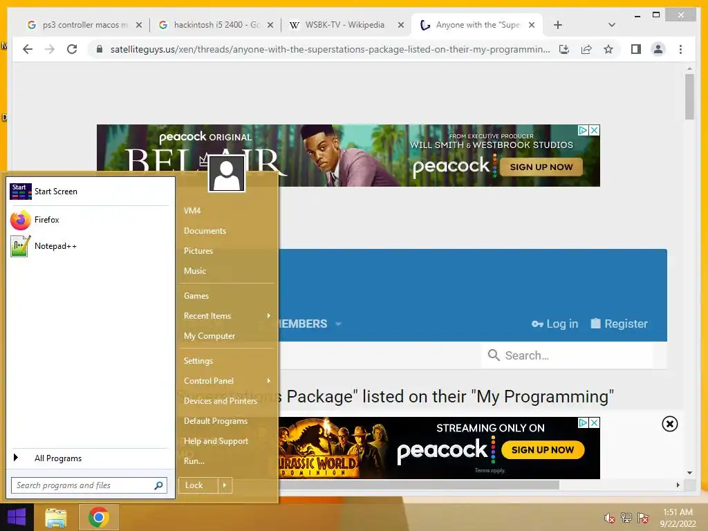Screen dimensions: 708x531
Task: Click the Chrome forward arrow
Action: (x=50, y=49)
